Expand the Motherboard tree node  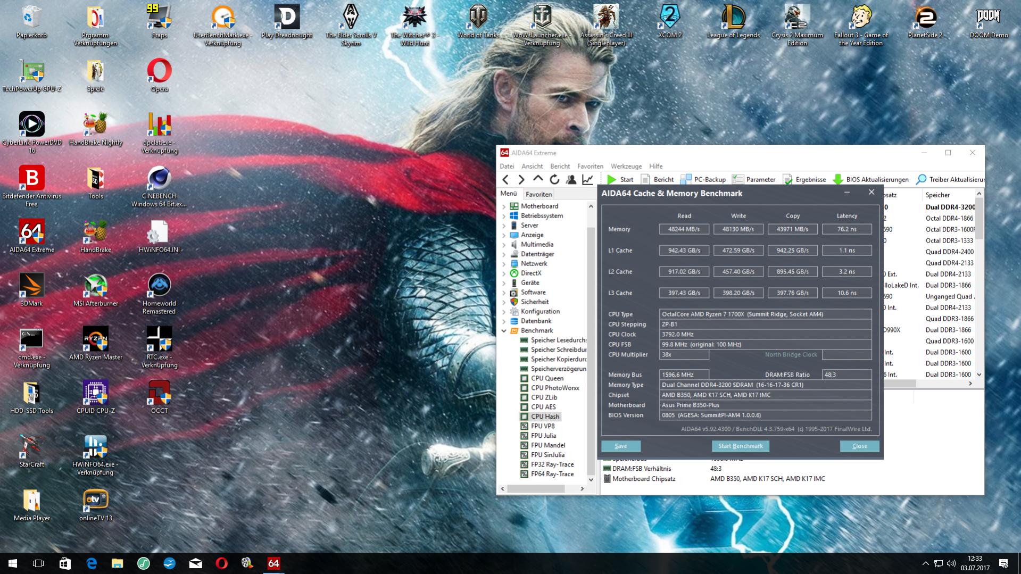(504, 206)
